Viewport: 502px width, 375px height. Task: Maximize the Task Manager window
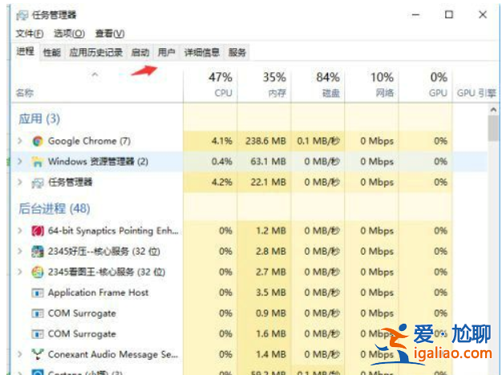point(449,14)
